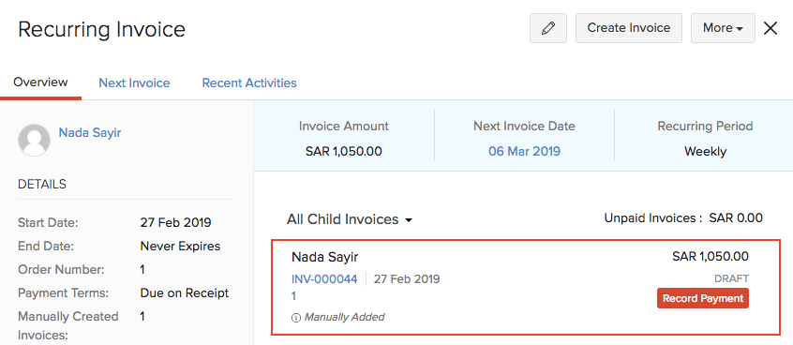
Task: Click the Unpaid Invoices SAR 0.00 text
Action: [683, 218]
